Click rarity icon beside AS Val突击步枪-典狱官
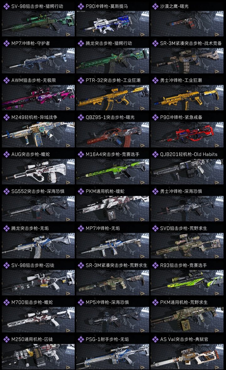 tap(155, 339)
